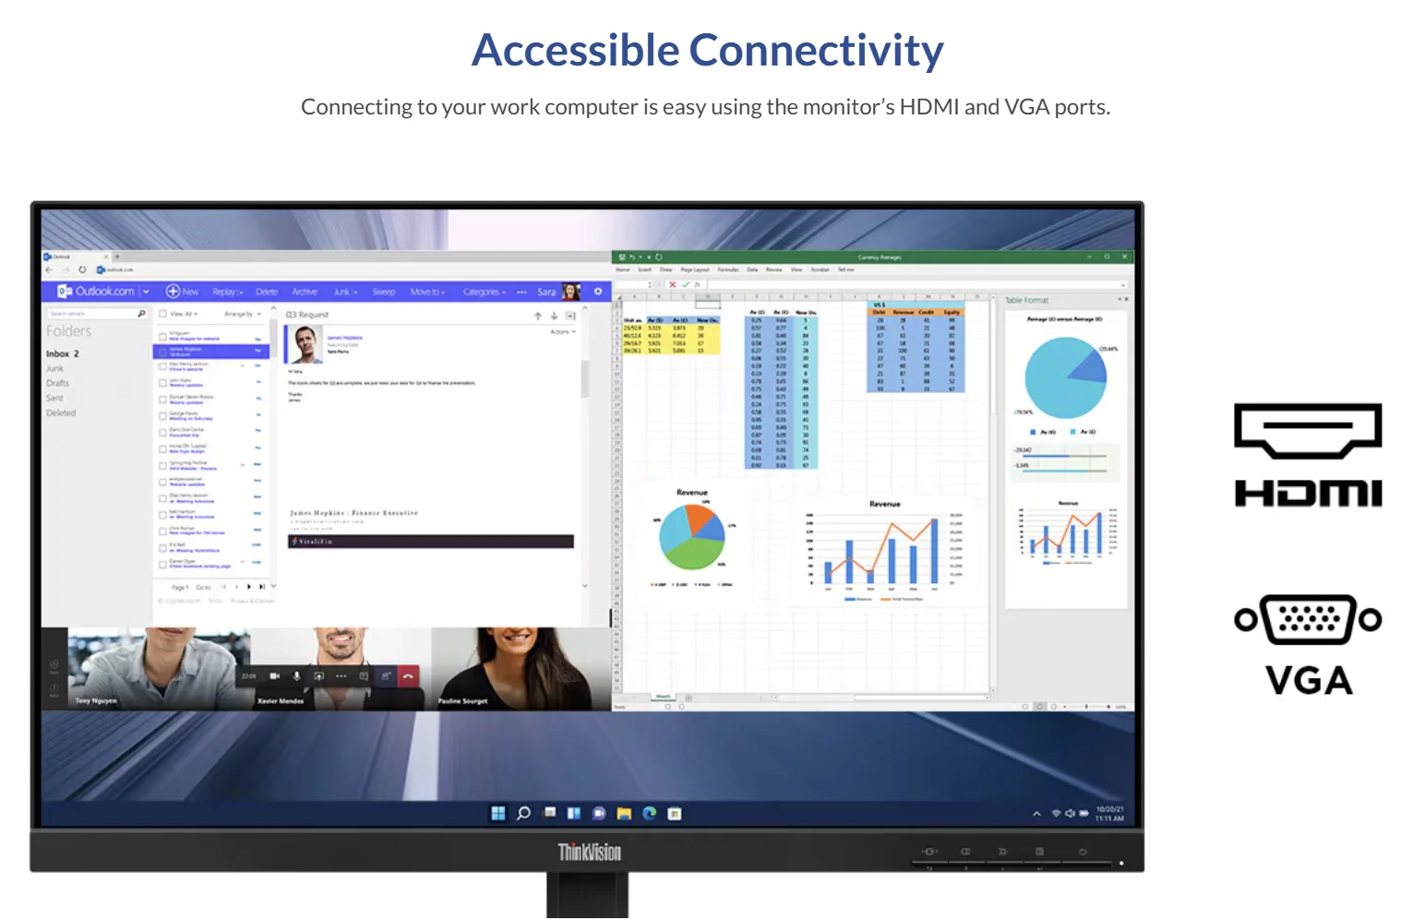
Task: Mute microphone in Teams call bar
Action: (x=296, y=676)
